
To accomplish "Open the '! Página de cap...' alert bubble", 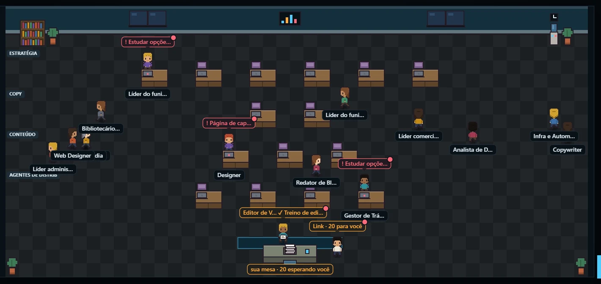I will [229, 123].
